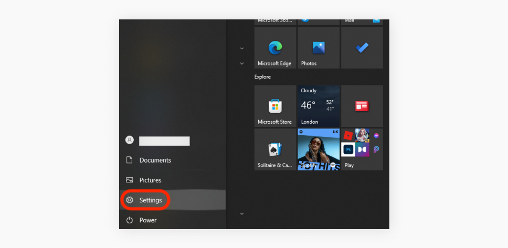Image resolution: width=508 pixels, height=248 pixels.
Task: Click the red Roblox icon in Play folder
Action: pos(348,135)
